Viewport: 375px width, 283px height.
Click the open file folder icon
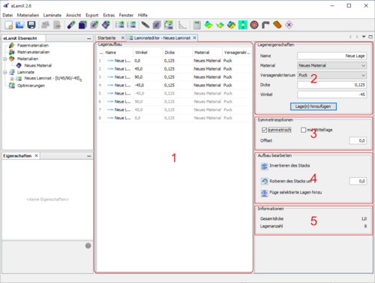click(x=19, y=25)
